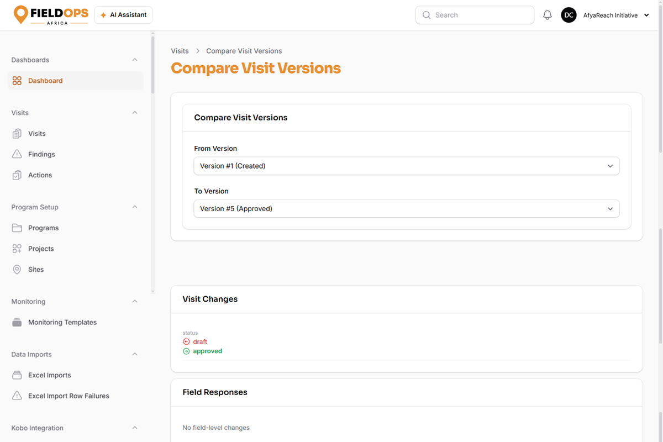Follow the Visits breadcrumb link
Image resolution: width=663 pixels, height=442 pixels.
(x=180, y=51)
